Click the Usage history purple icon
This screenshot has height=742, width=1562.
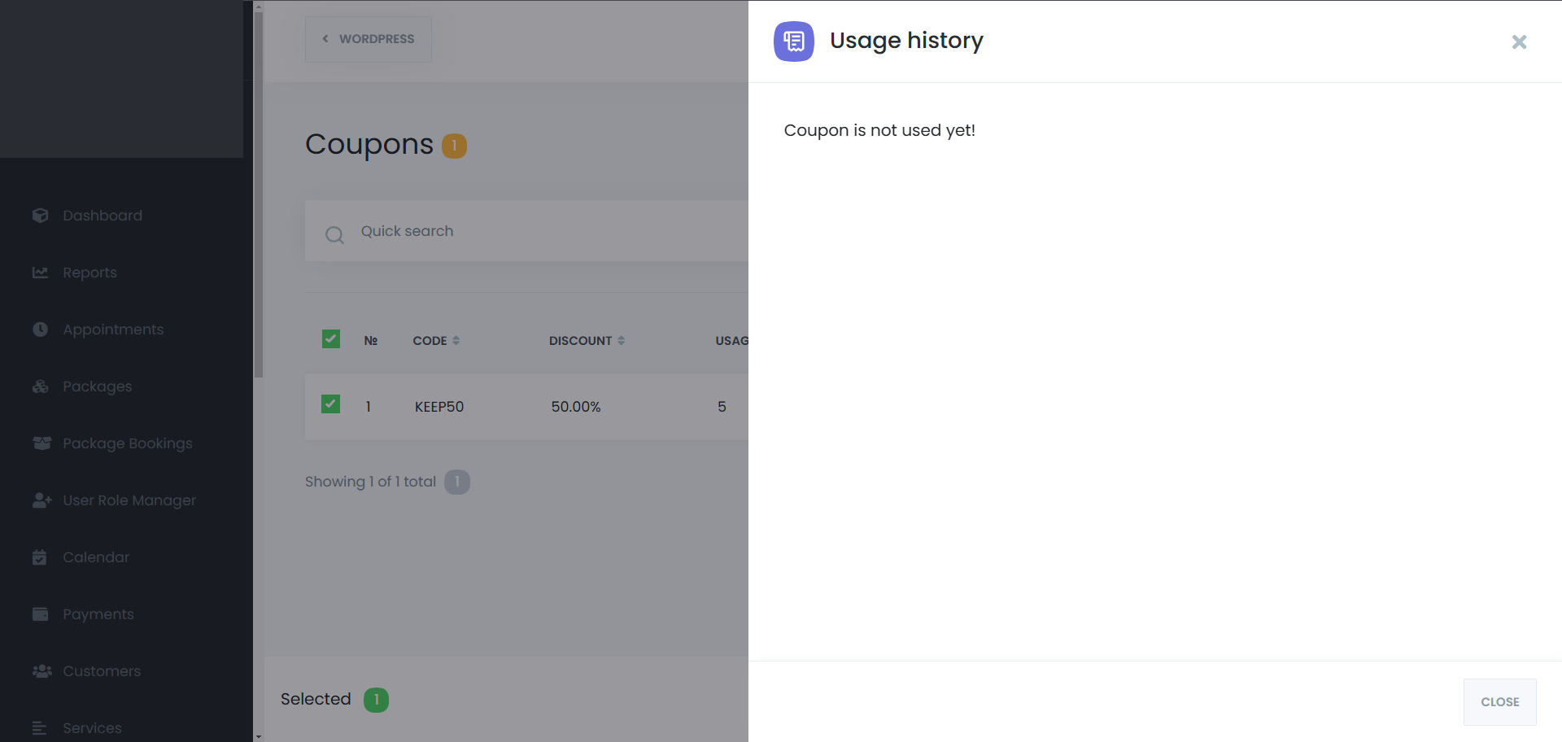pyautogui.click(x=793, y=41)
